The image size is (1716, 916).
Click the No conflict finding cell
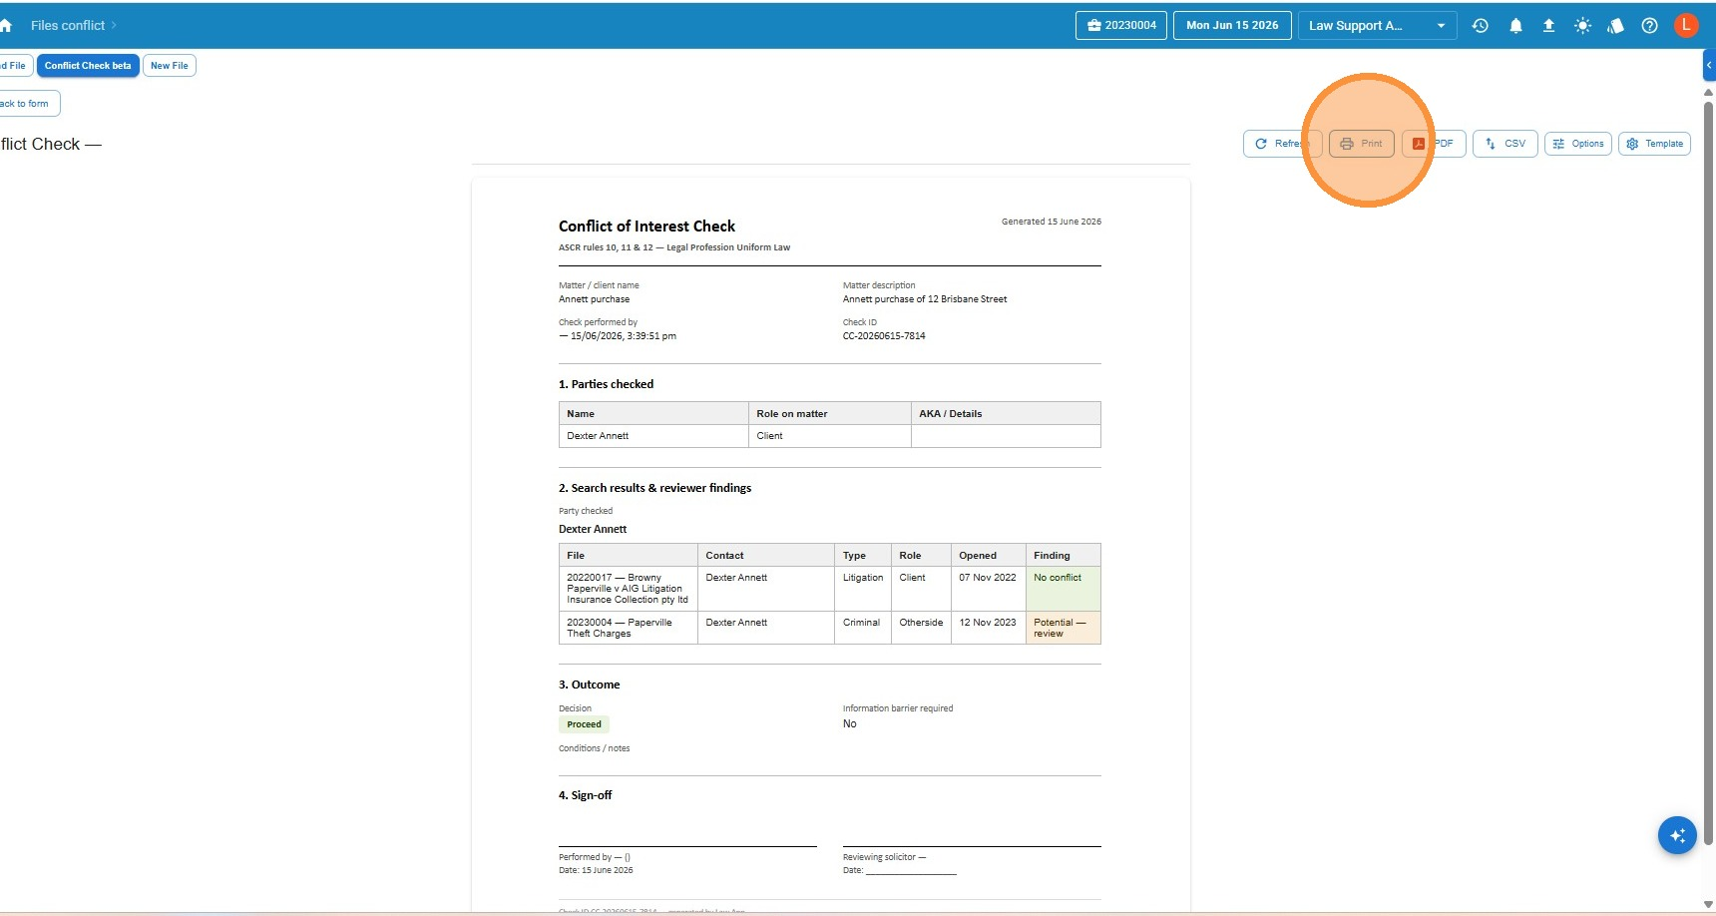1064,589
